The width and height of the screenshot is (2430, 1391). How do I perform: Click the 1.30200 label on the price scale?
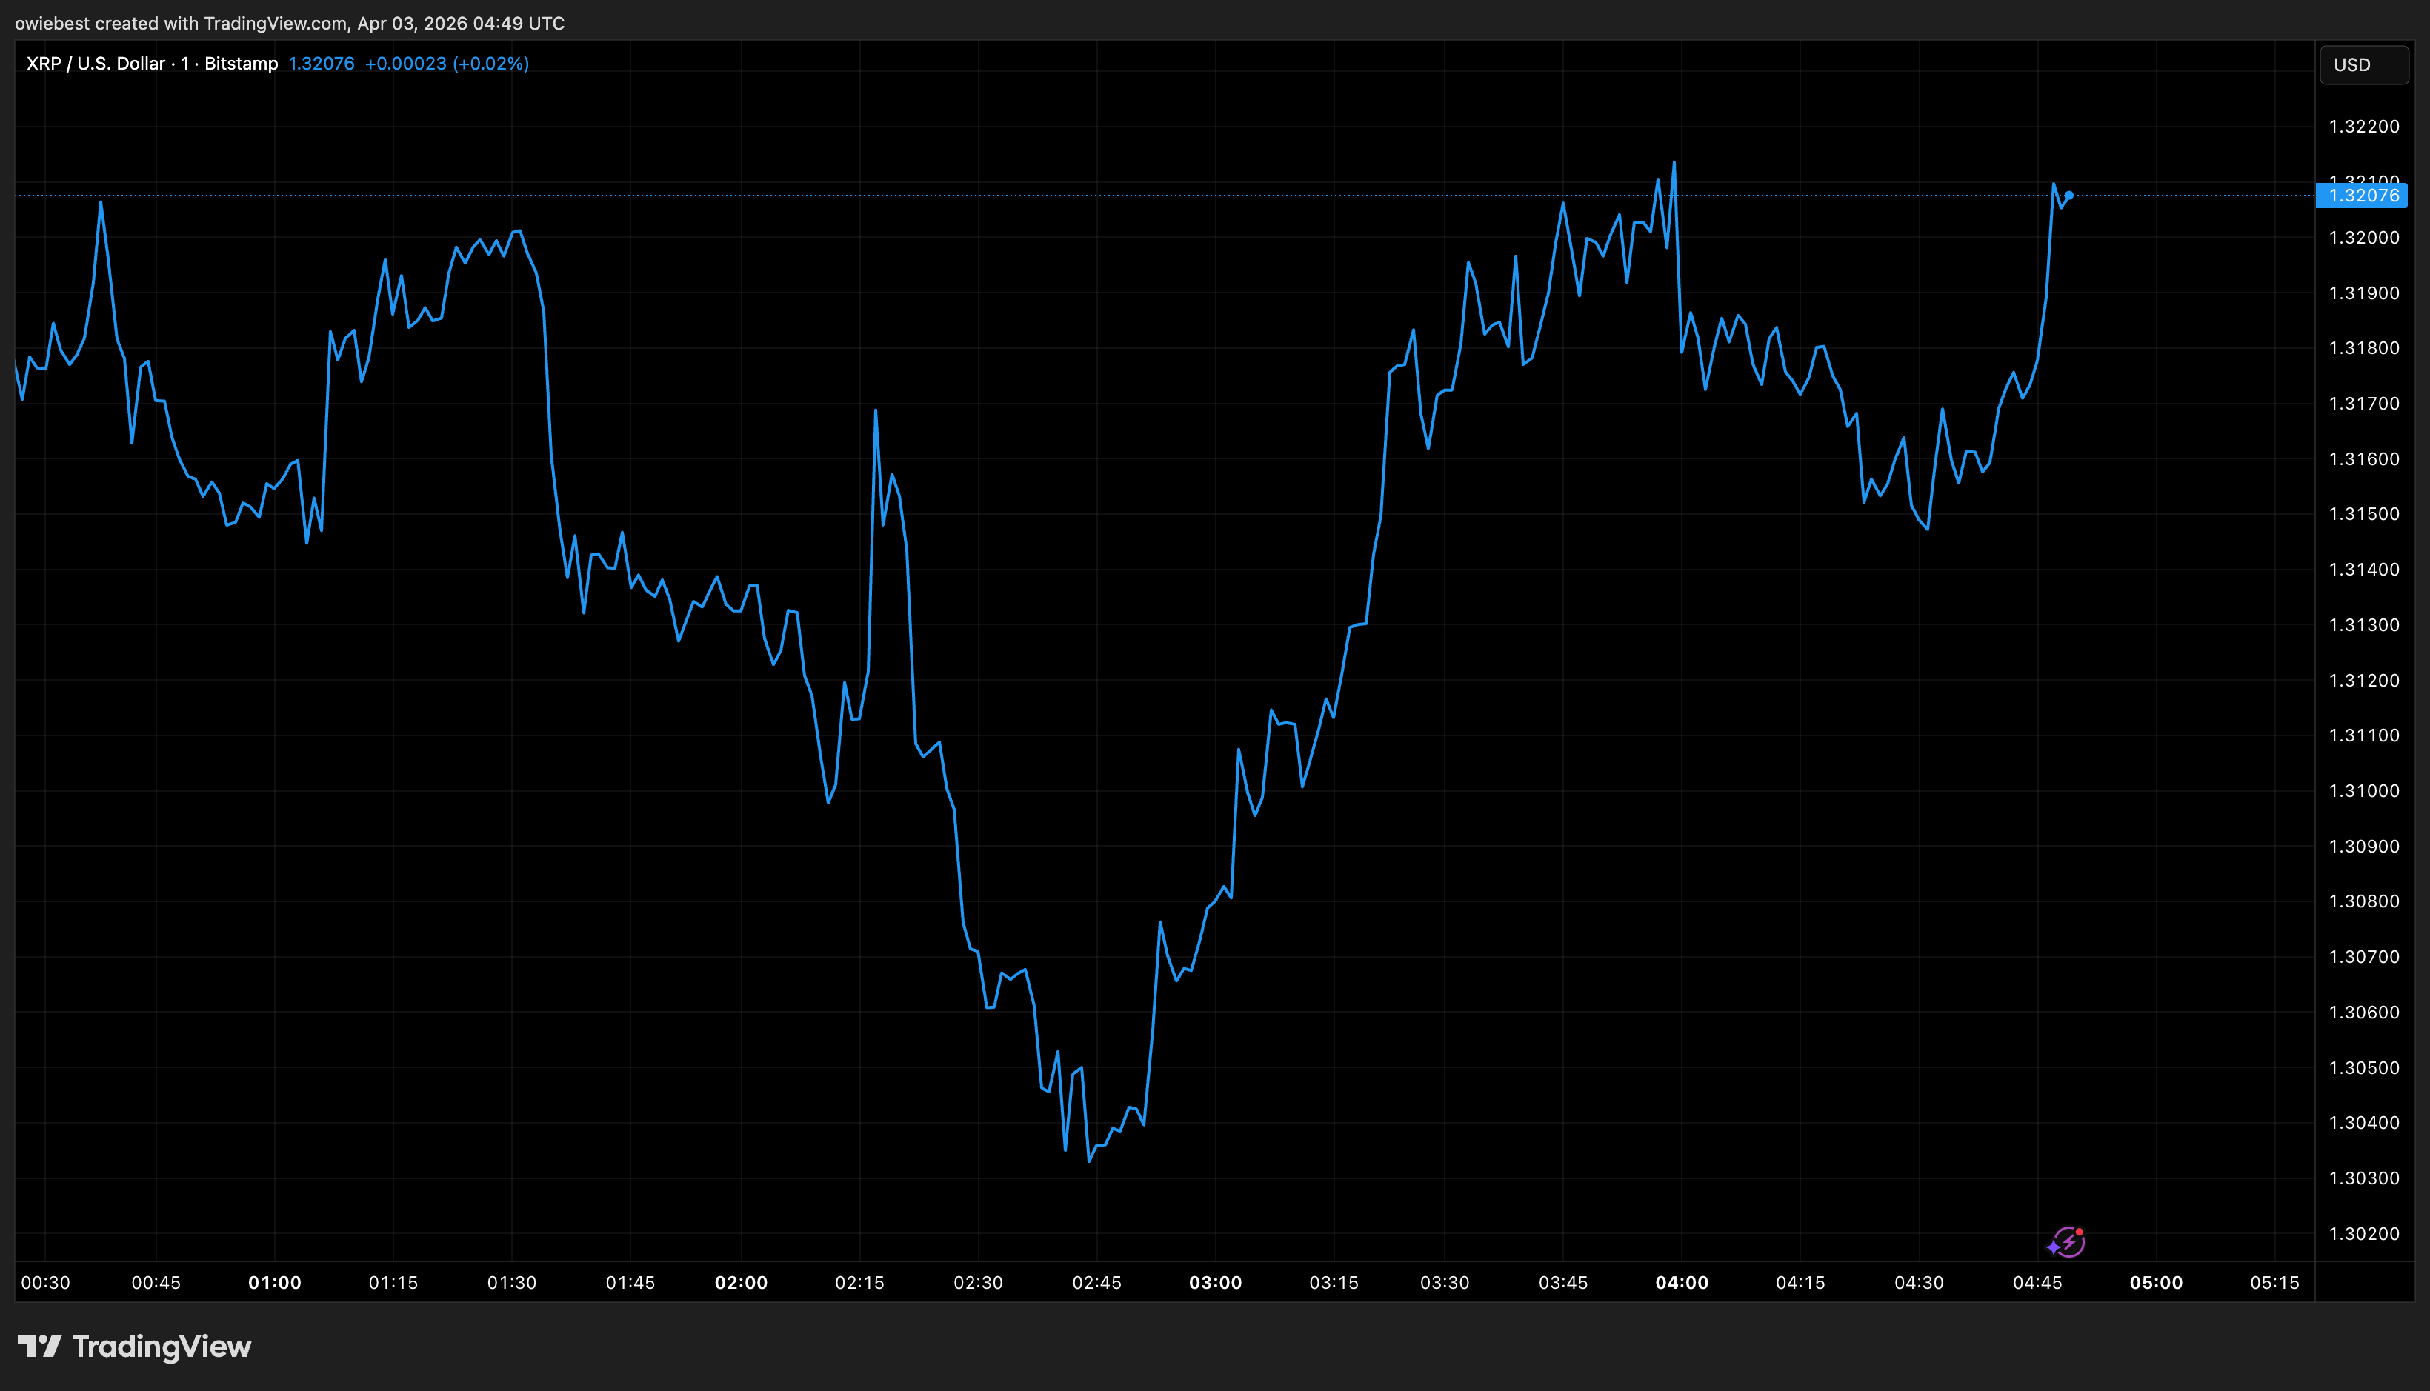click(2363, 1233)
